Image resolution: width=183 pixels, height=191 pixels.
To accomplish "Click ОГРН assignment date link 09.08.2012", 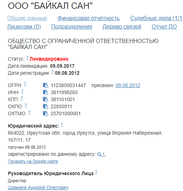I will pos(128,85).
